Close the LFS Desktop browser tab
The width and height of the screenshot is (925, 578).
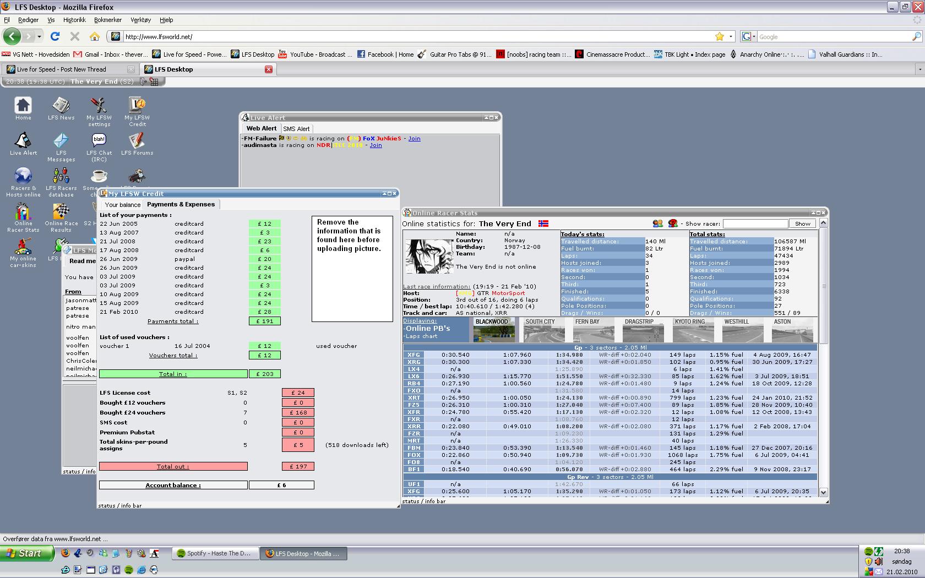tap(269, 69)
